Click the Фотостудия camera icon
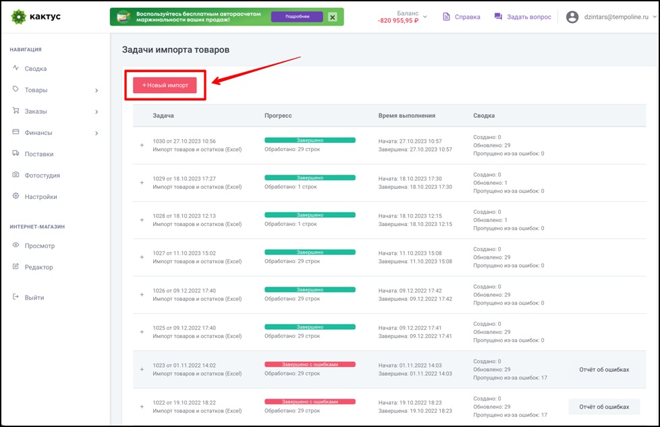This screenshot has height=427, width=660. tap(16, 175)
